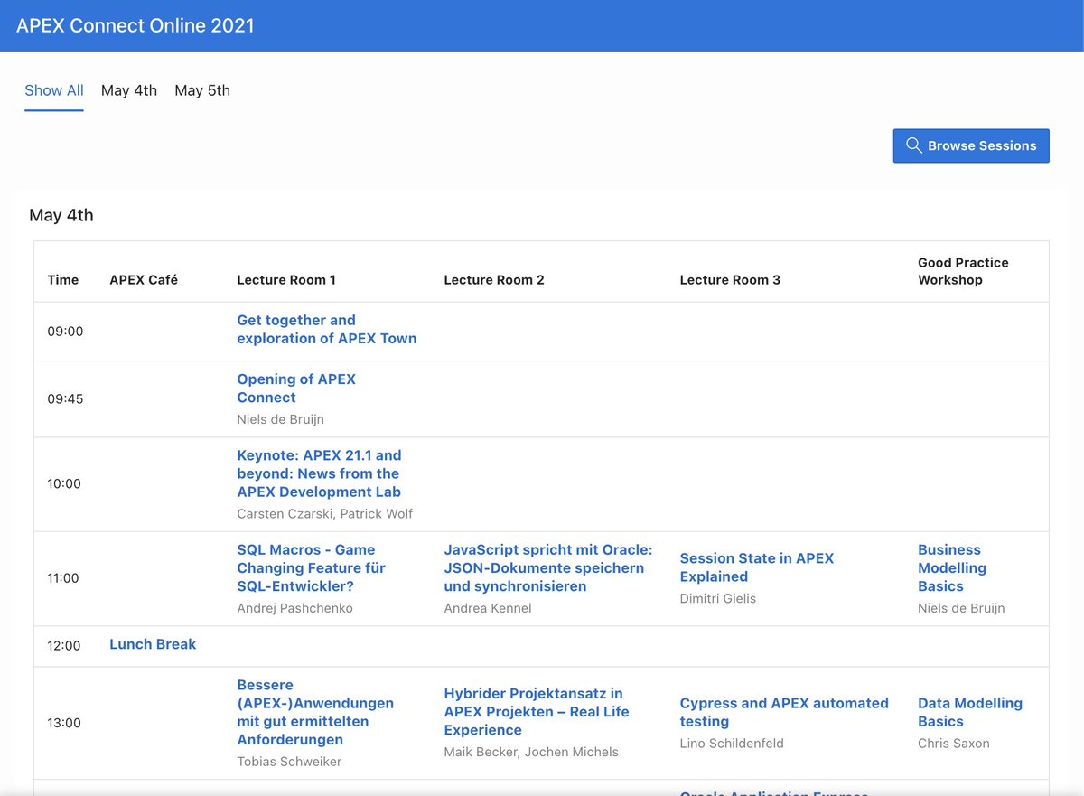The height and width of the screenshot is (796, 1084).
Task: Click the May 4th section heading
Action: click(61, 215)
